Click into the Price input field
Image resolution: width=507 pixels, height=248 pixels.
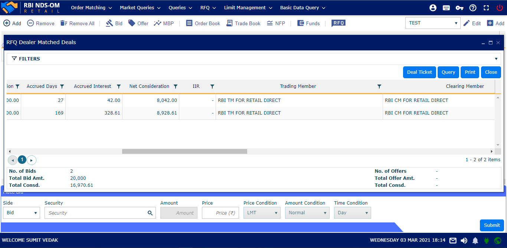(220, 213)
